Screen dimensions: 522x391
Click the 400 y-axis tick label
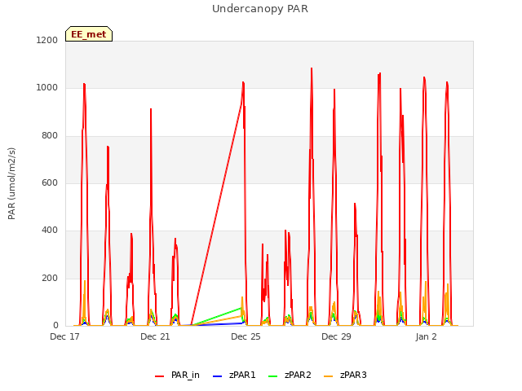50,231
